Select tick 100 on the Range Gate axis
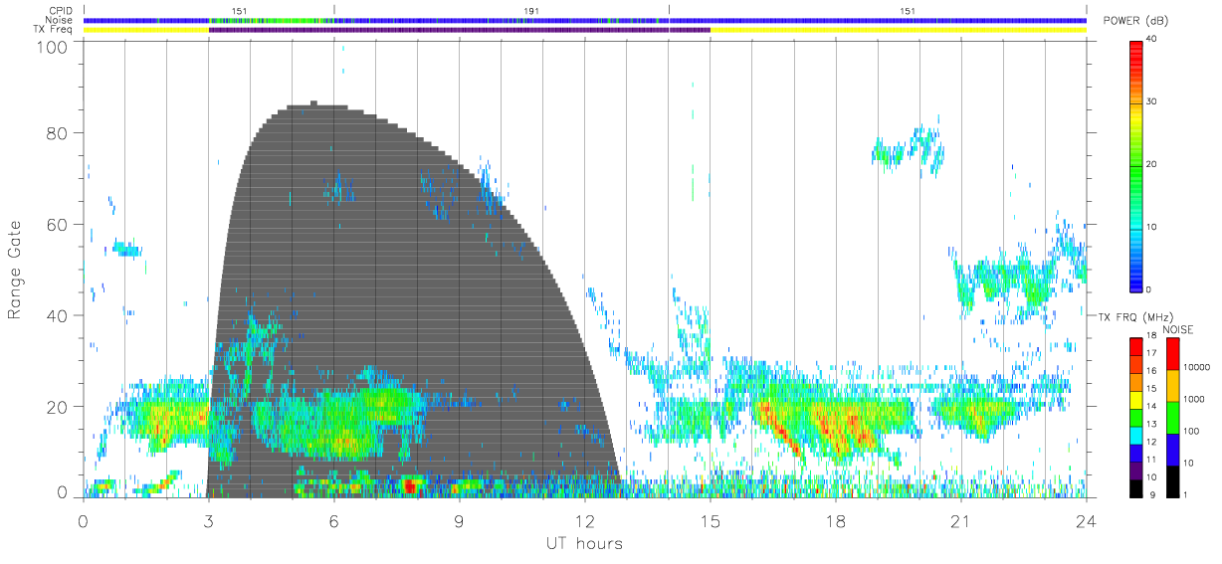This screenshot has width=1222, height=564. tap(52, 48)
